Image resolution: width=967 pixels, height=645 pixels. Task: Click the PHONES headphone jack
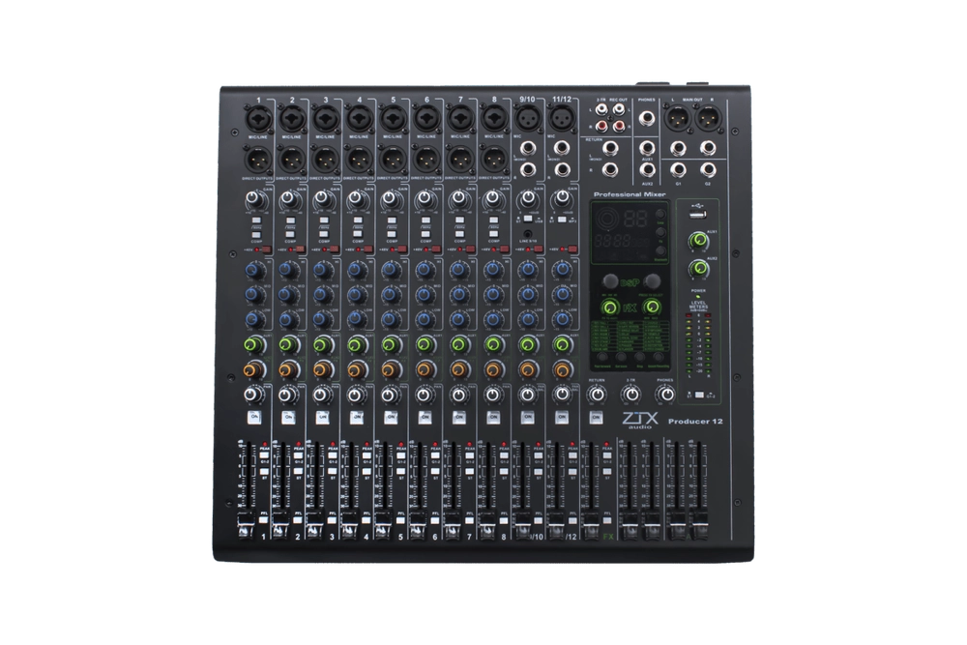(x=646, y=117)
